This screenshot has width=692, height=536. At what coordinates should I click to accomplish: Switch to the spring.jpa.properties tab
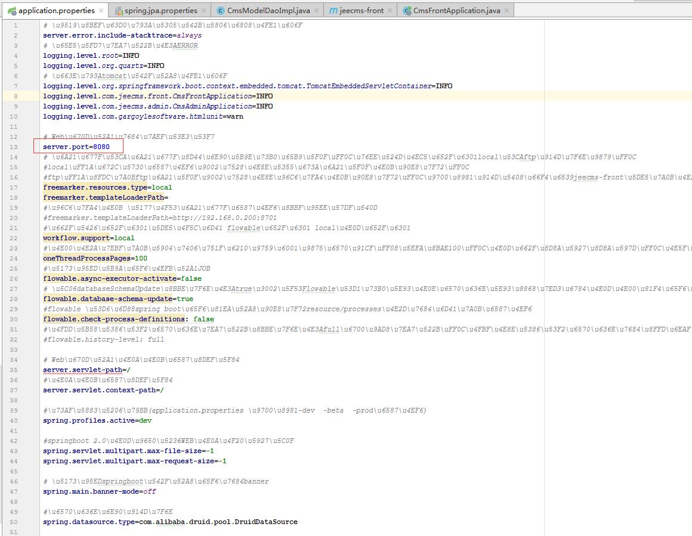coord(161,11)
